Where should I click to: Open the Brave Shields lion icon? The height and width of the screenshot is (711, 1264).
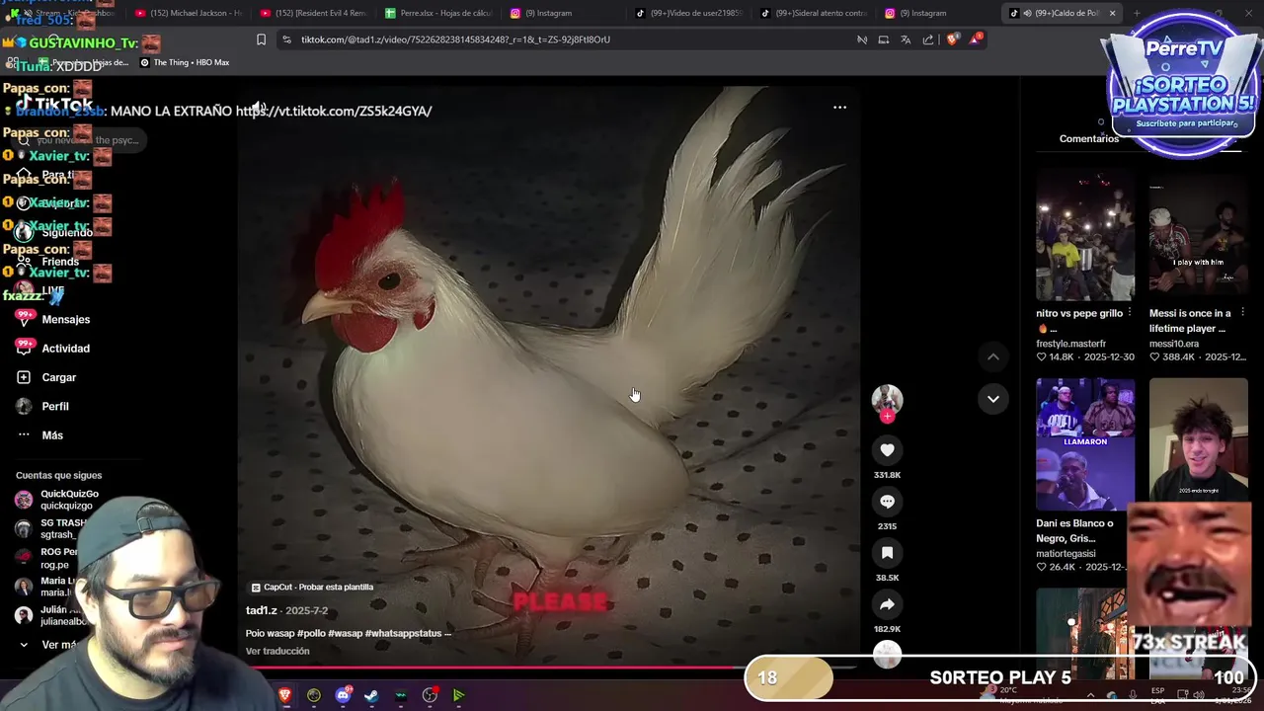click(952, 39)
